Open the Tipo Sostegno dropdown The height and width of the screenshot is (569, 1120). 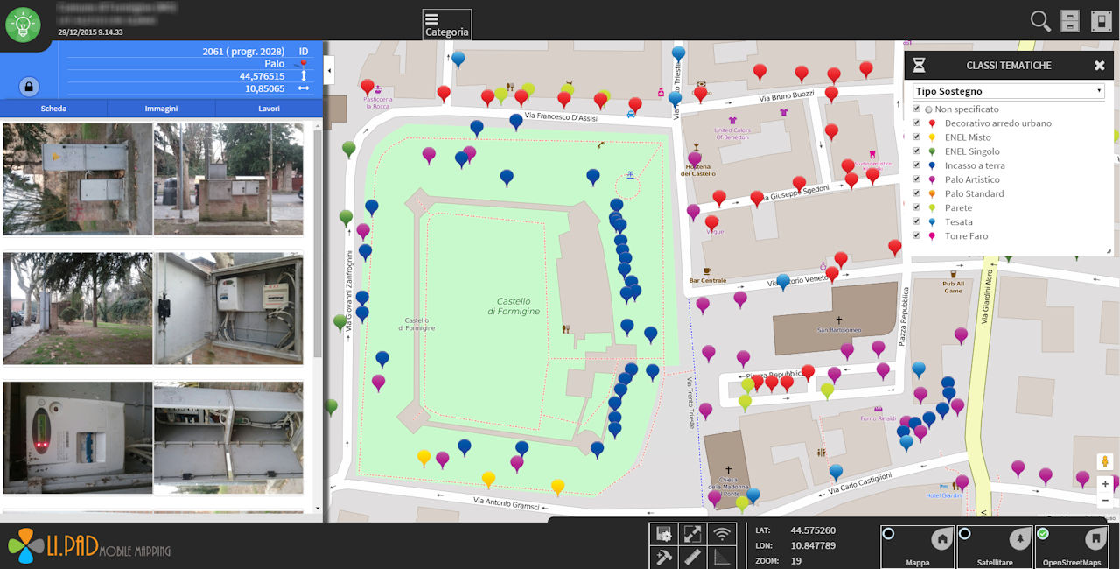click(x=1008, y=91)
